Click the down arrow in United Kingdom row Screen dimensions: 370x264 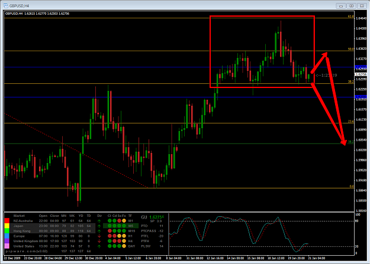99,241
